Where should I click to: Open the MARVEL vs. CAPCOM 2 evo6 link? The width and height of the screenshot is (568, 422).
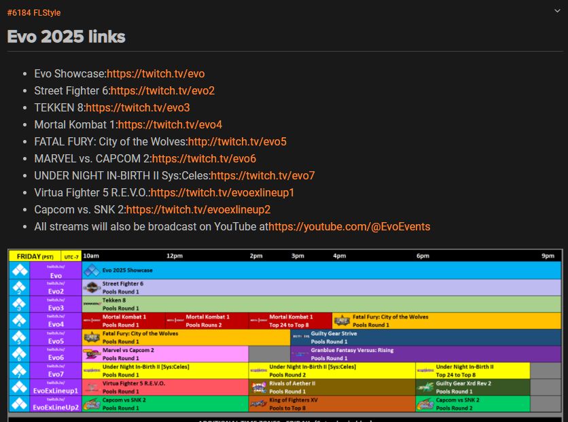(204, 159)
